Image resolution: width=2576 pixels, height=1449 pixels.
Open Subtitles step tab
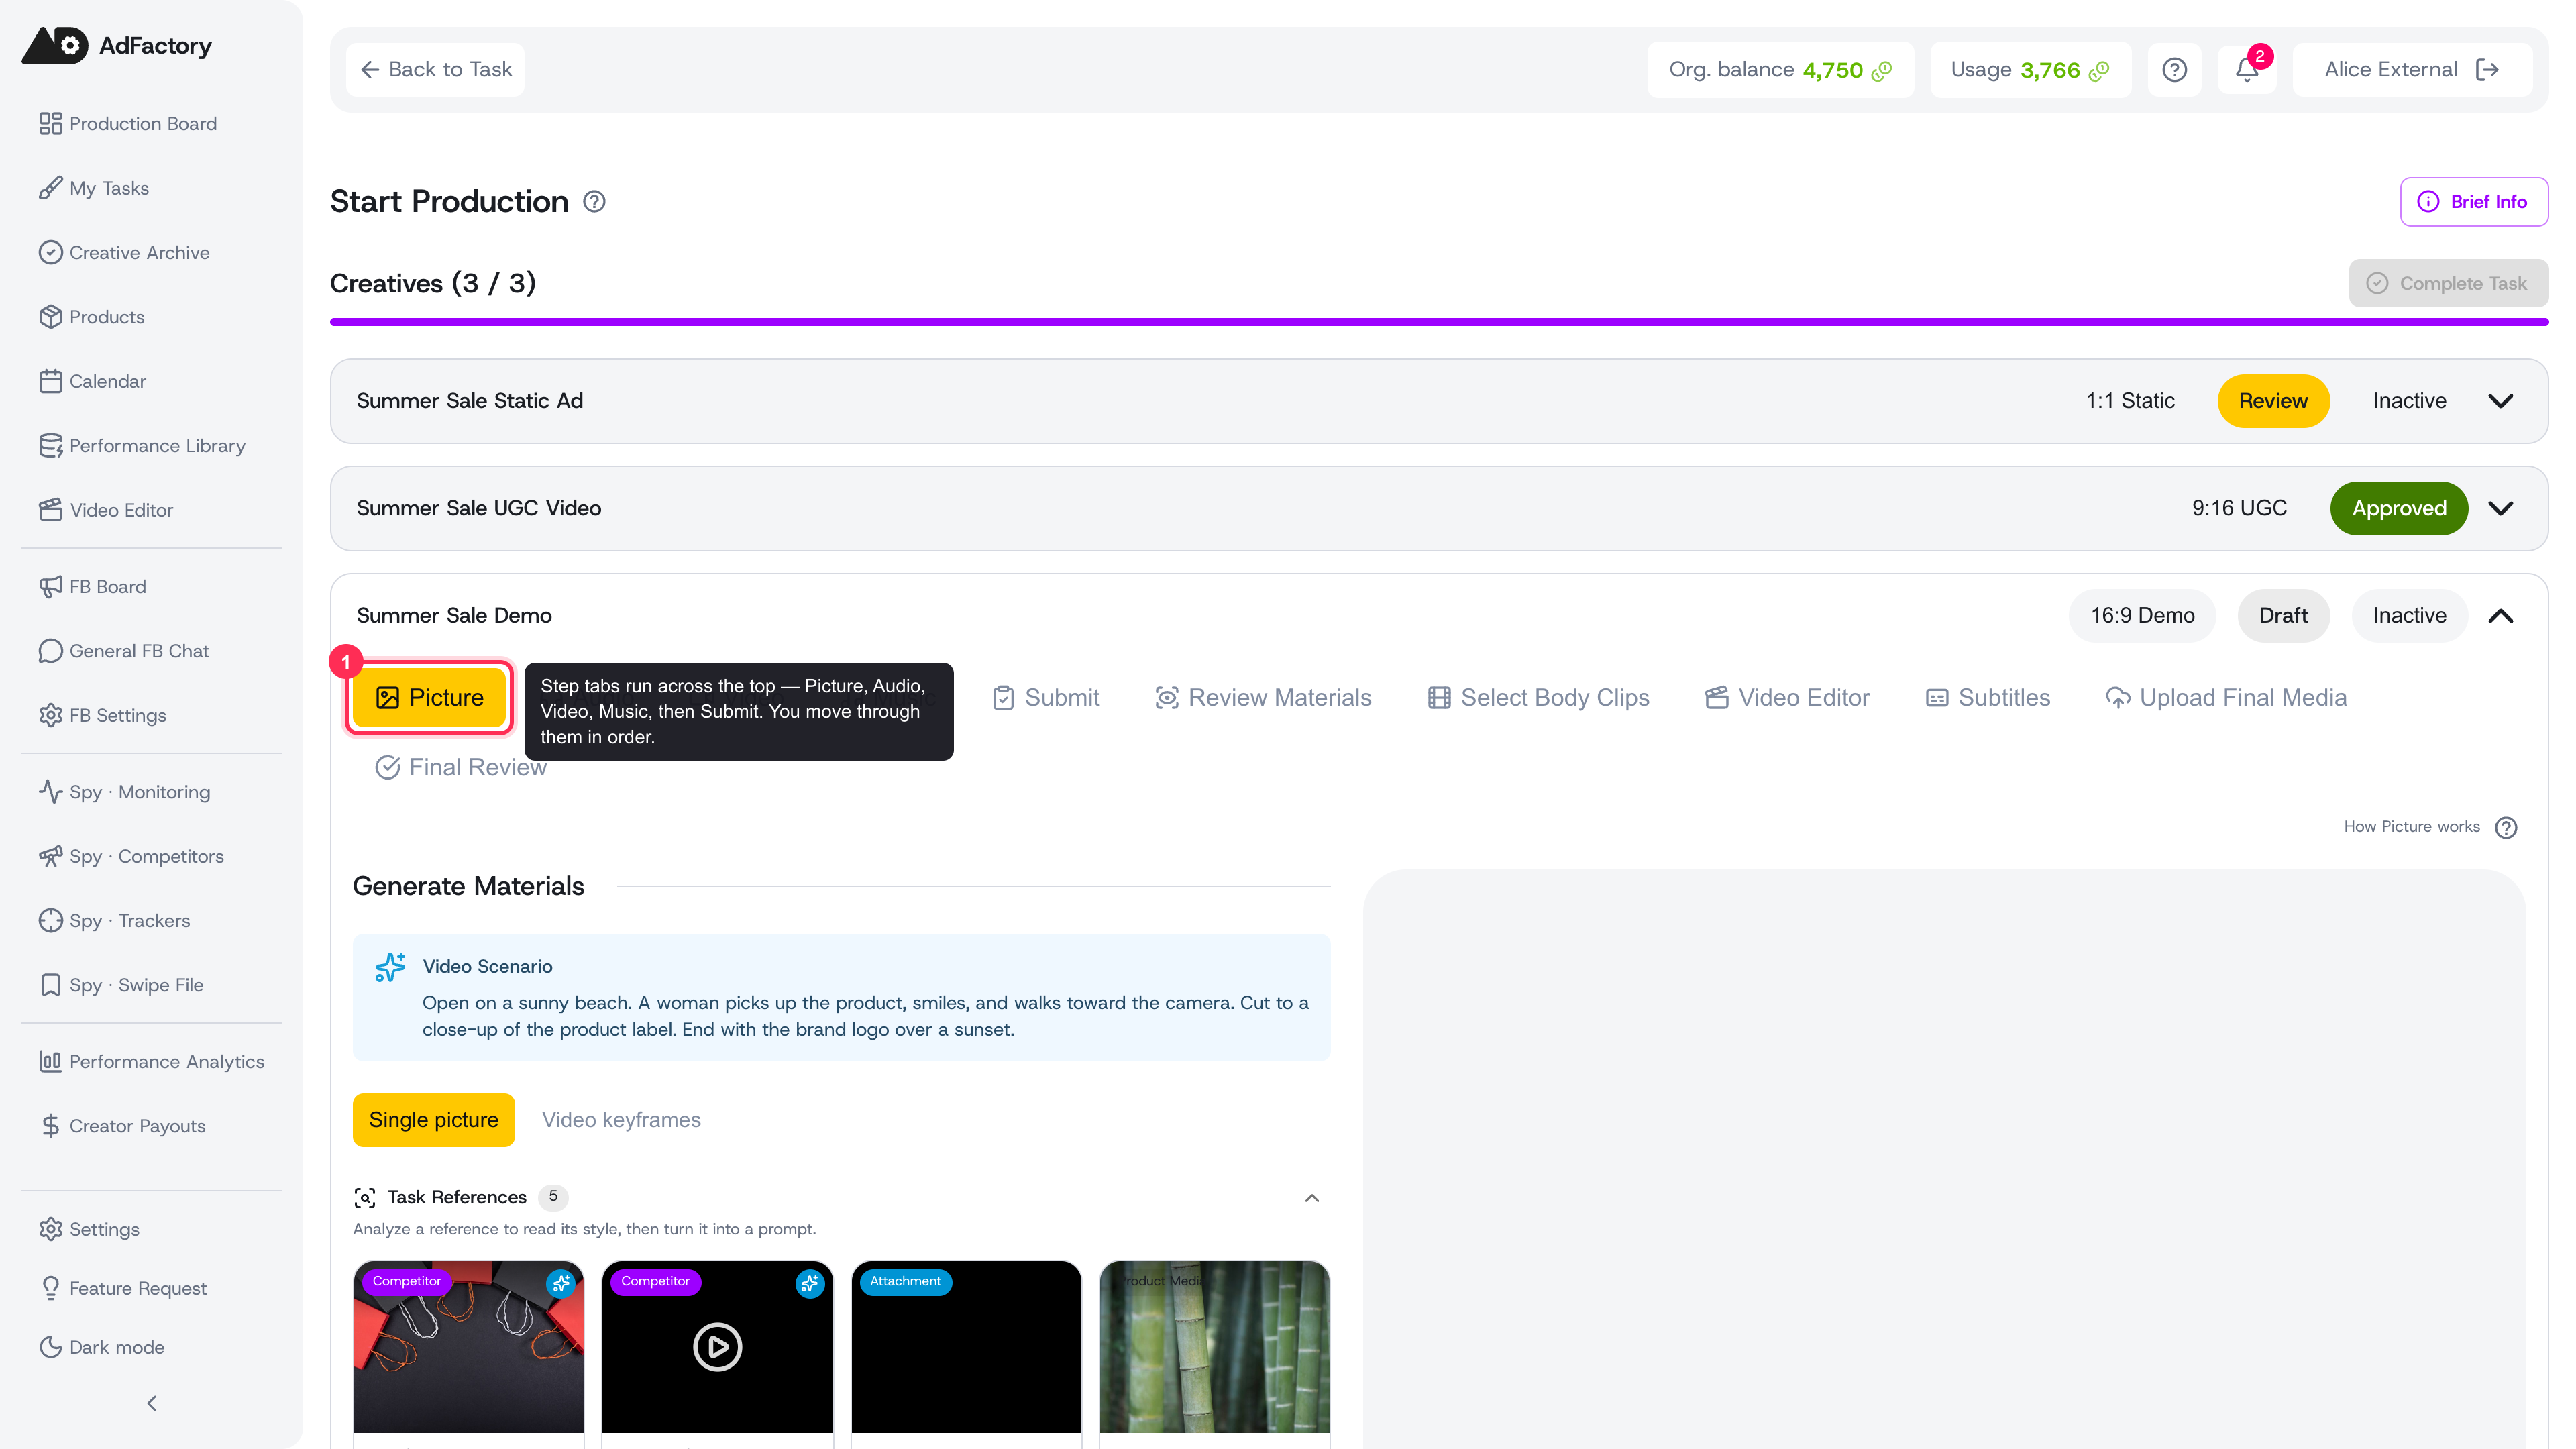[x=1988, y=698]
